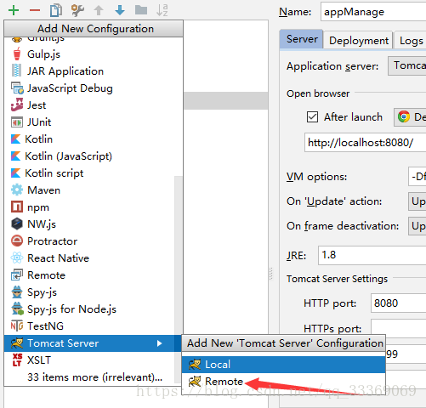Click the HTTPs port field
The width and height of the screenshot is (426, 408).
pos(398,327)
